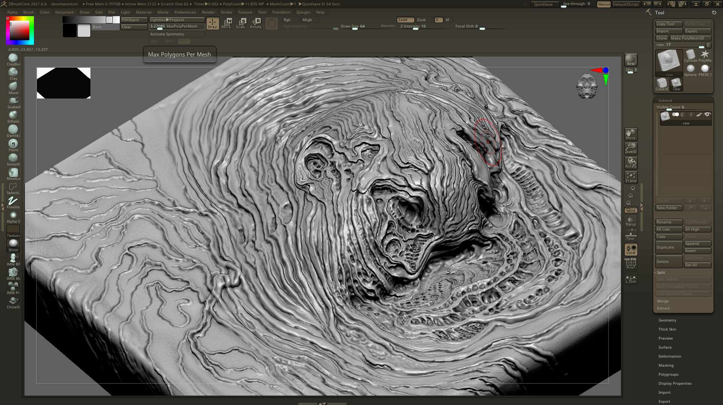Click the BPR render button

631,59
